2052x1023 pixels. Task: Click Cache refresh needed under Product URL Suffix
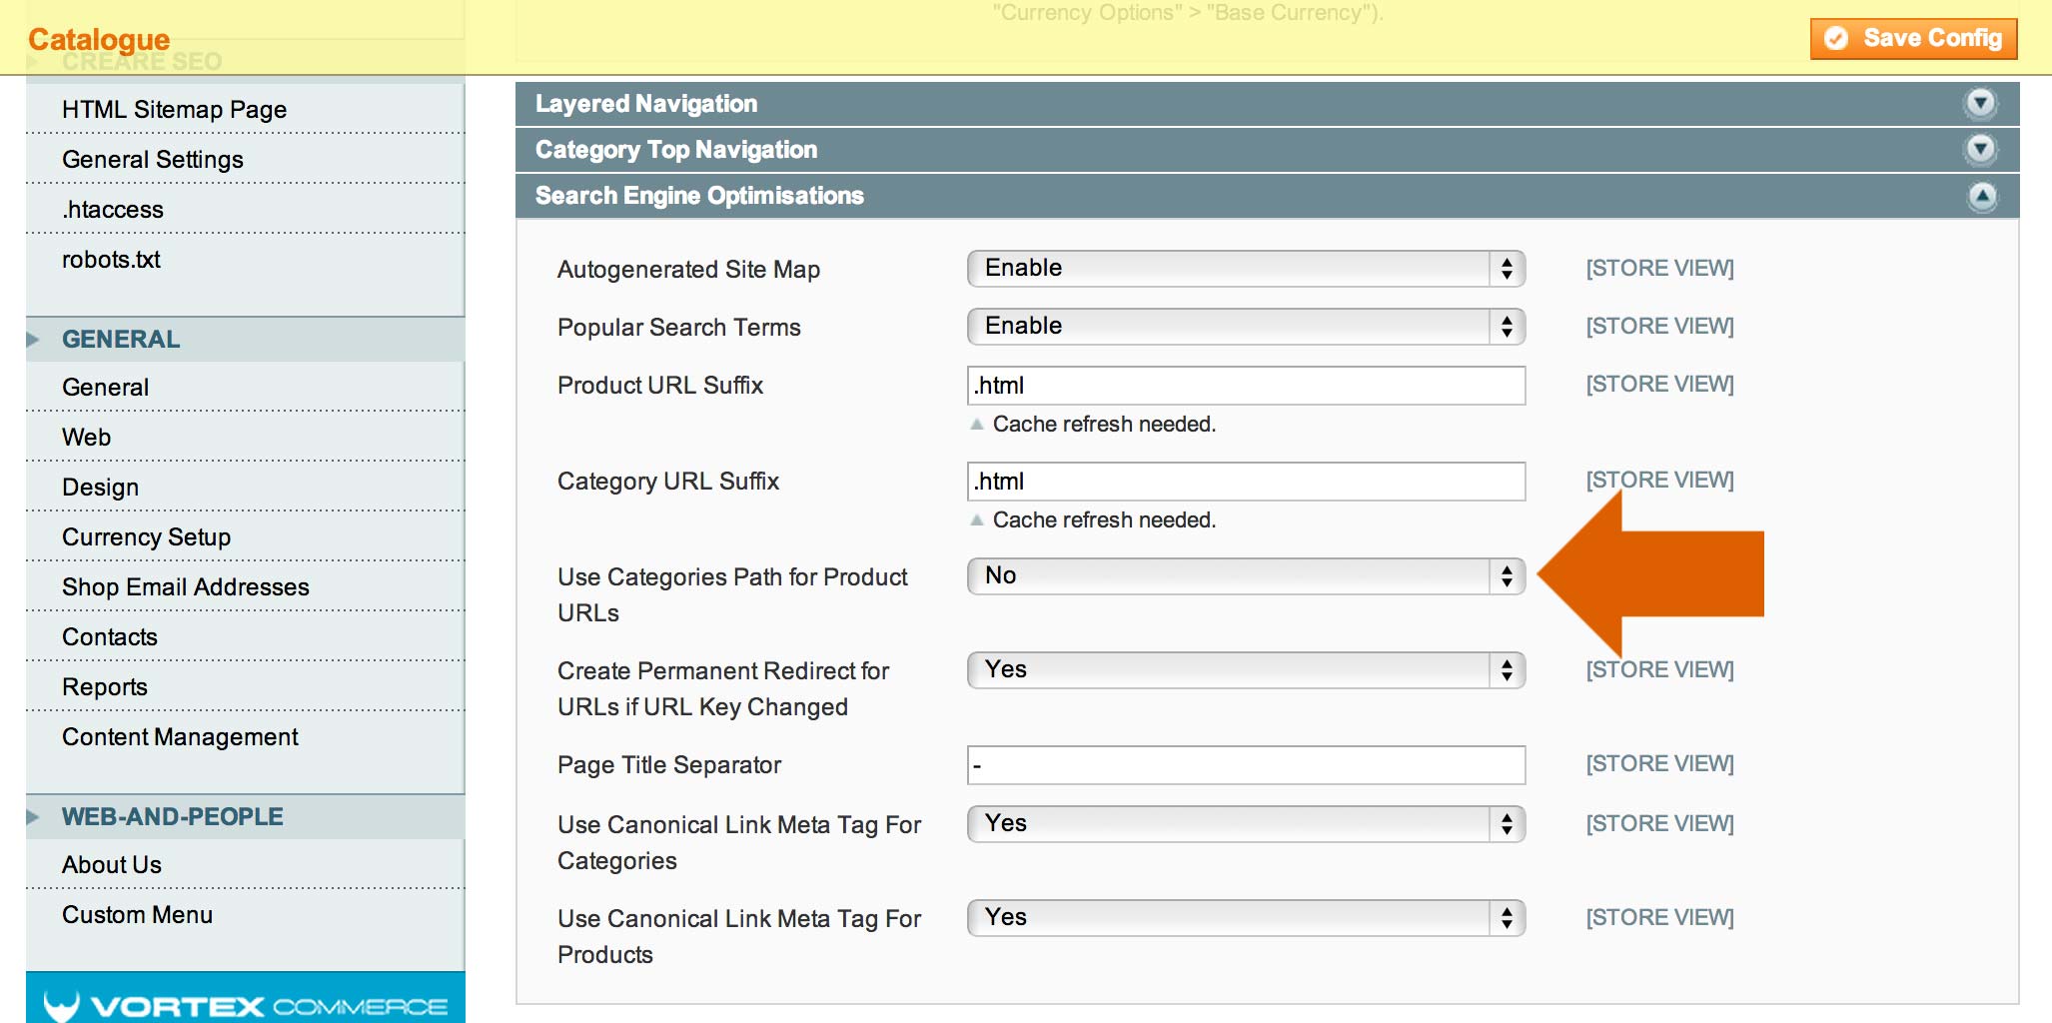click(1104, 424)
